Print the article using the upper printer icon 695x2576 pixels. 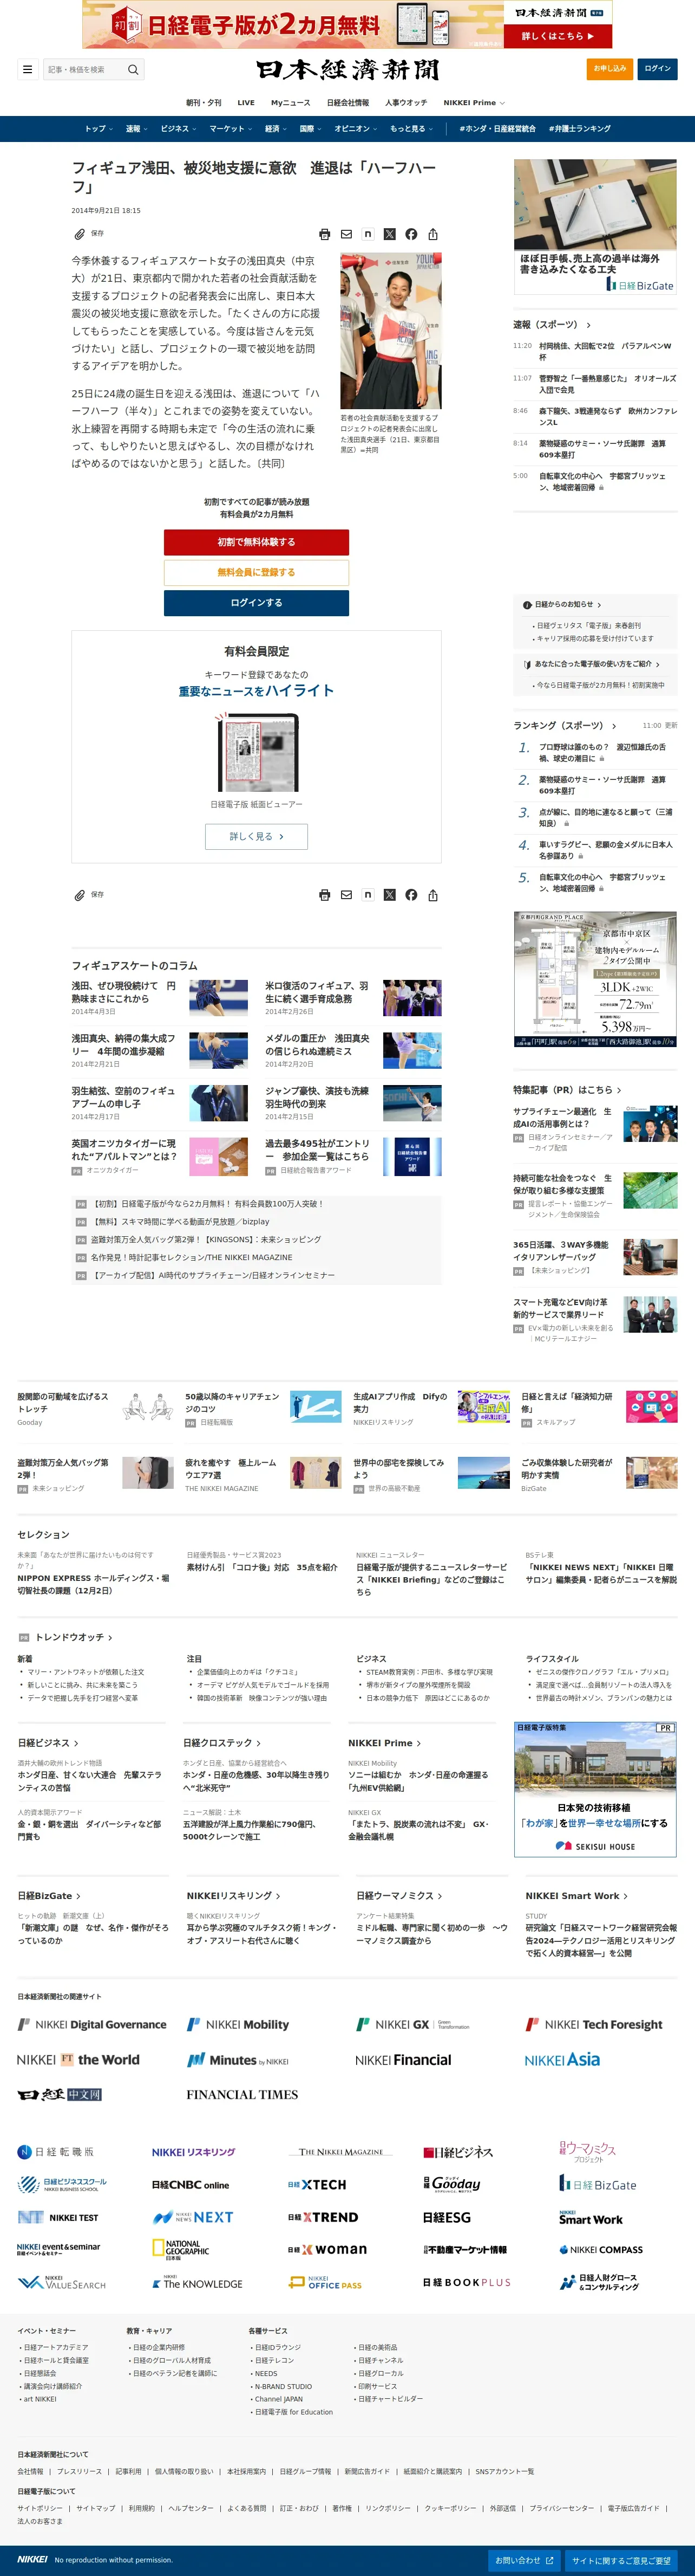pos(325,234)
